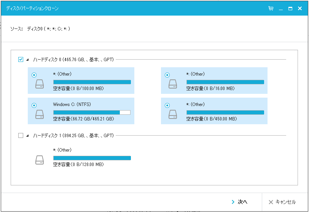Uncheck the ハードディスク 0 checkbox
Image resolution: width=309 pixels, height=212 pixels.
coord(21,59)
